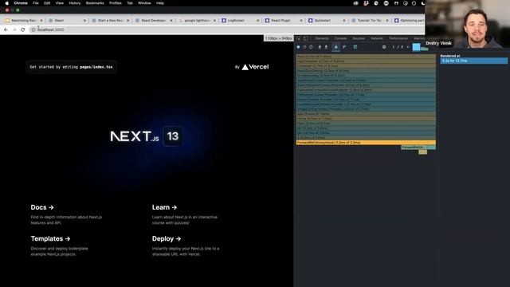Viewport: 510px width, 287px height.
Task: Open the Sources tab in DevTools
Action: 359,38
